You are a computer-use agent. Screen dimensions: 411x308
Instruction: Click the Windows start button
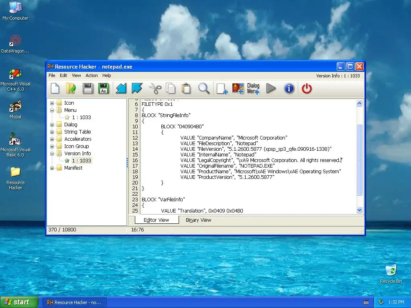(19, 302)
